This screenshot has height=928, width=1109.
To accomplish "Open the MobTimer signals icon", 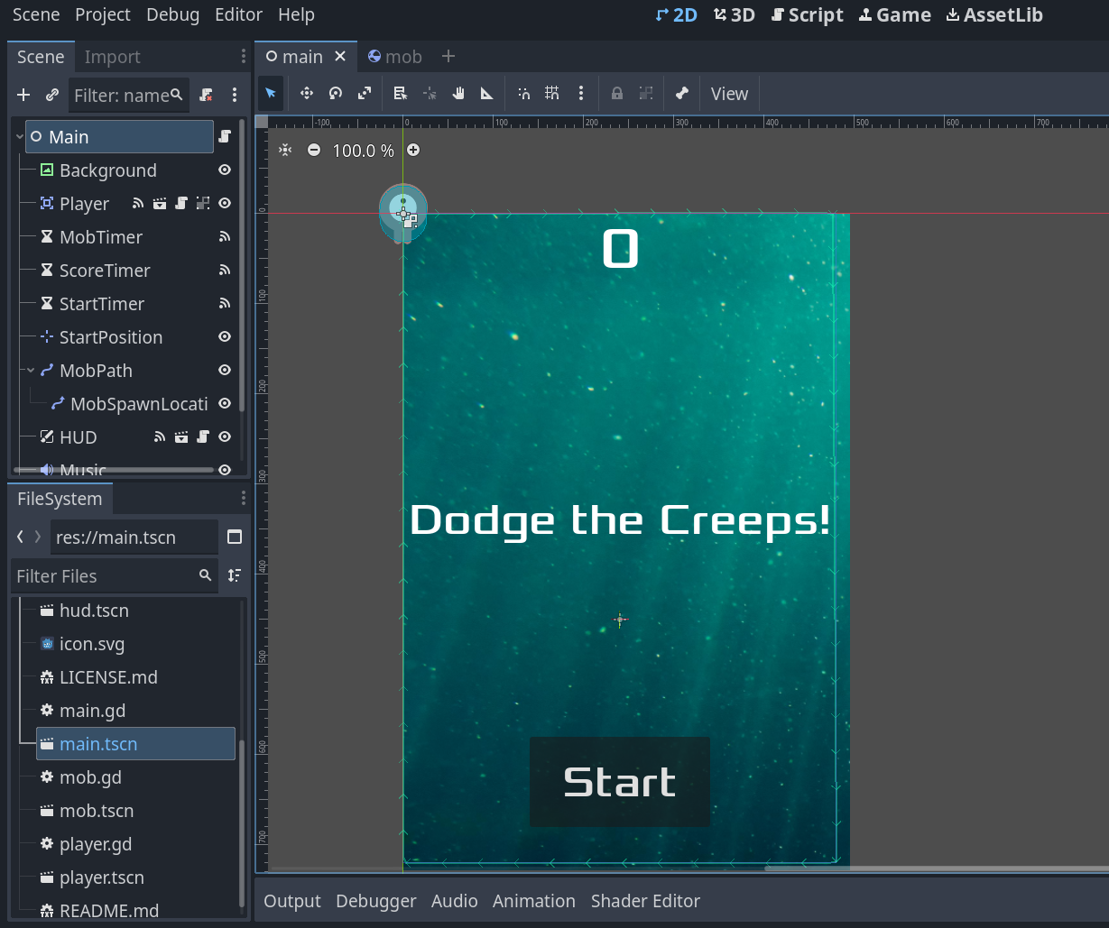I will coord(225,237).
